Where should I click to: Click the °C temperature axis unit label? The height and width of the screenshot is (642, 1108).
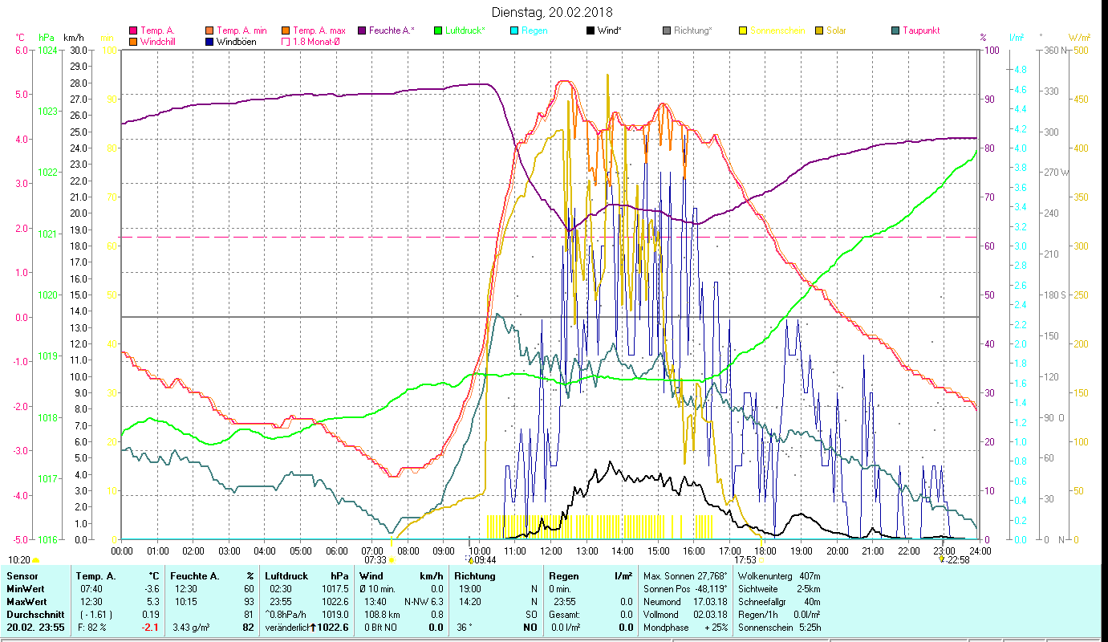tap(20, 37)
